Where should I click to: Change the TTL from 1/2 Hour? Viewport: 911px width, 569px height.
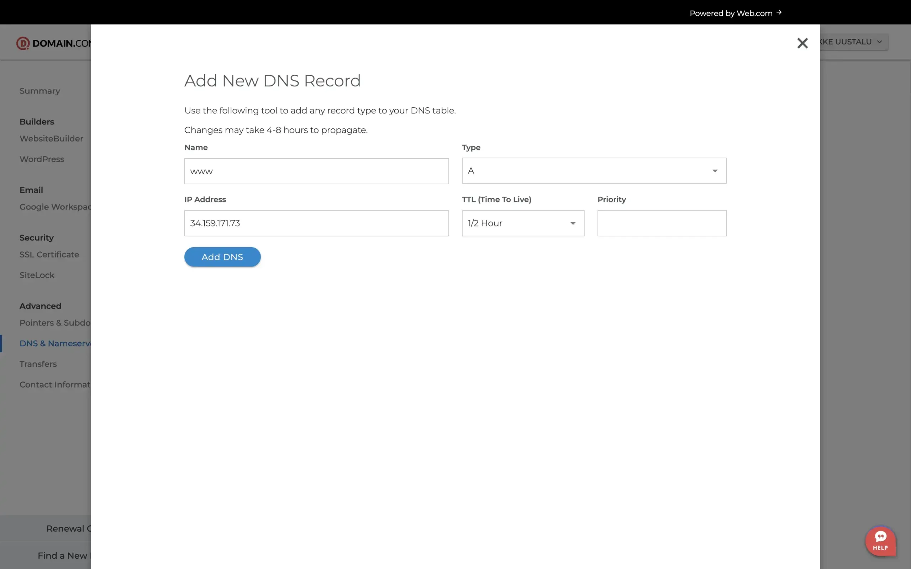click(x=522, y=223)
